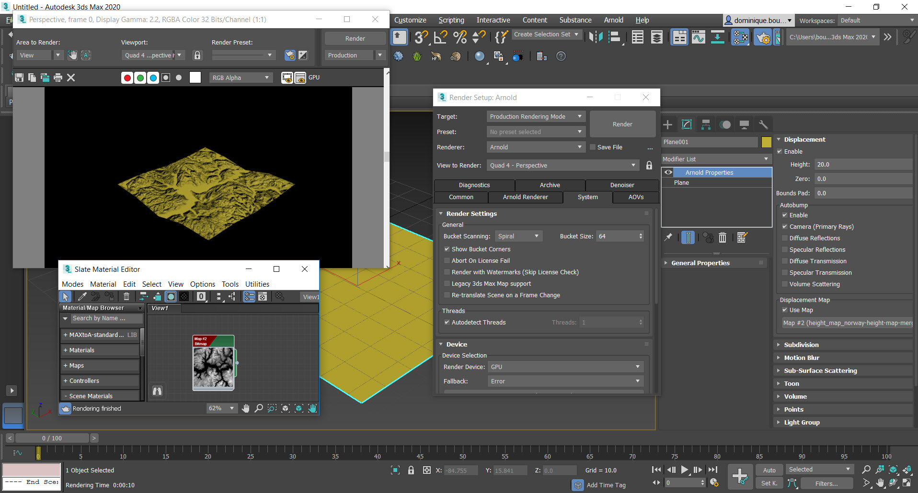Screen dimensions: 918x493
Task: Disable Show Bucket Corners
Action: (448, 249)
